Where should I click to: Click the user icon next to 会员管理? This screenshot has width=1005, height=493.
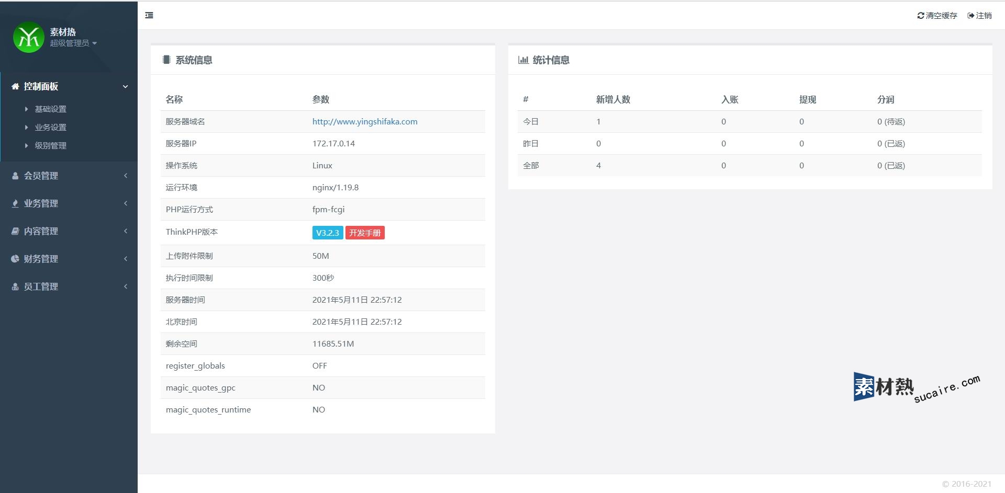point(15,176)
